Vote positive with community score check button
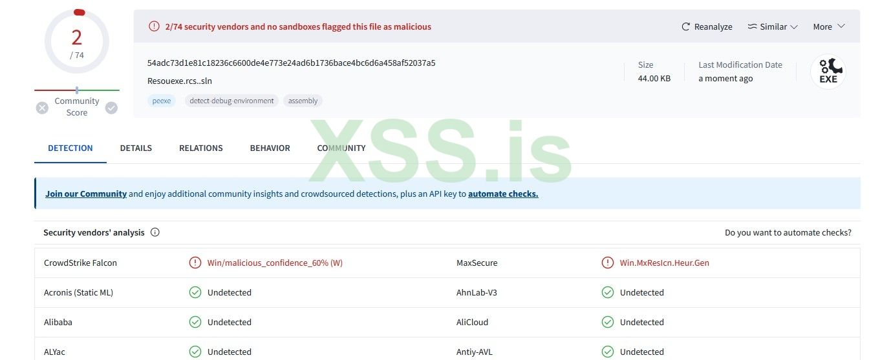The image size is (880, 360). click(x=111, y=108)
